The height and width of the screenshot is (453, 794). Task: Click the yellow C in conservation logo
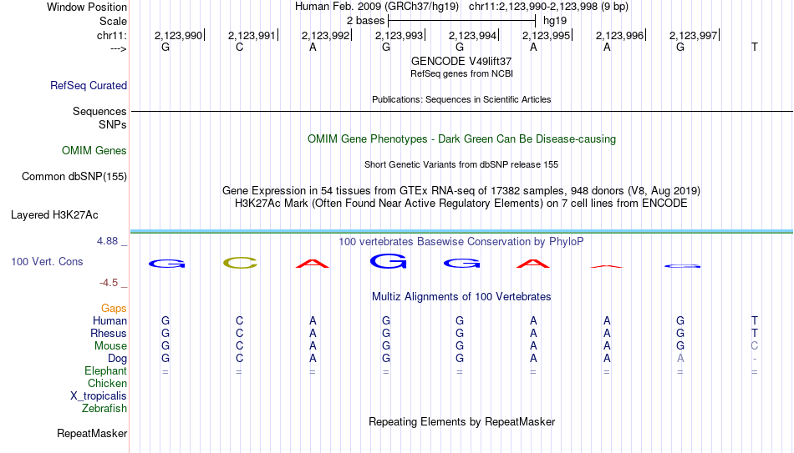tap(240, 263)
